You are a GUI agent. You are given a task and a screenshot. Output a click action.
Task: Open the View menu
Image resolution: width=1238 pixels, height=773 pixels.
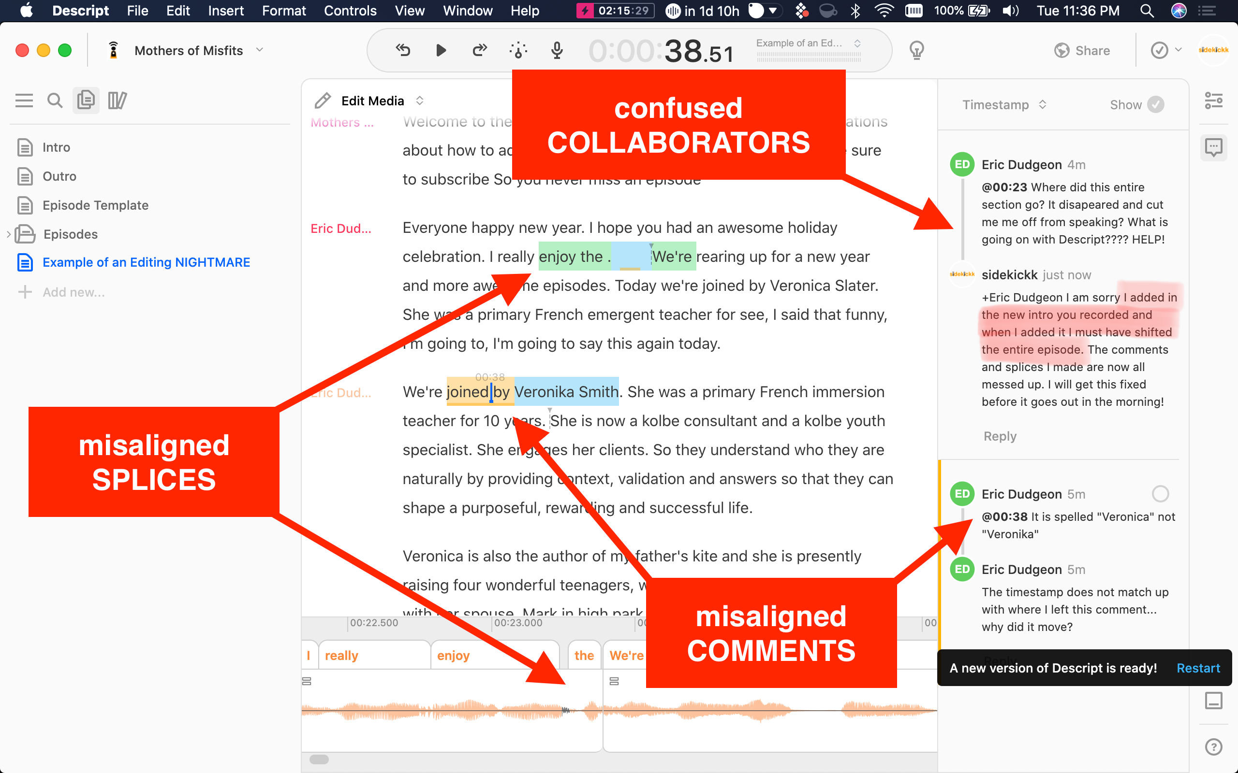(x=409, y=11)
